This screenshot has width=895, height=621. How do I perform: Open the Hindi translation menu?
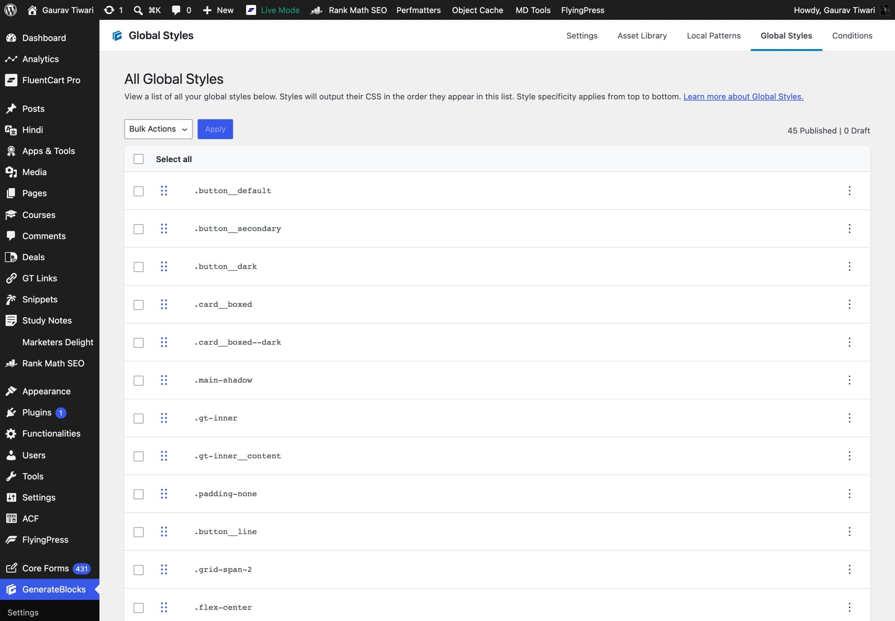pos(49,130)
